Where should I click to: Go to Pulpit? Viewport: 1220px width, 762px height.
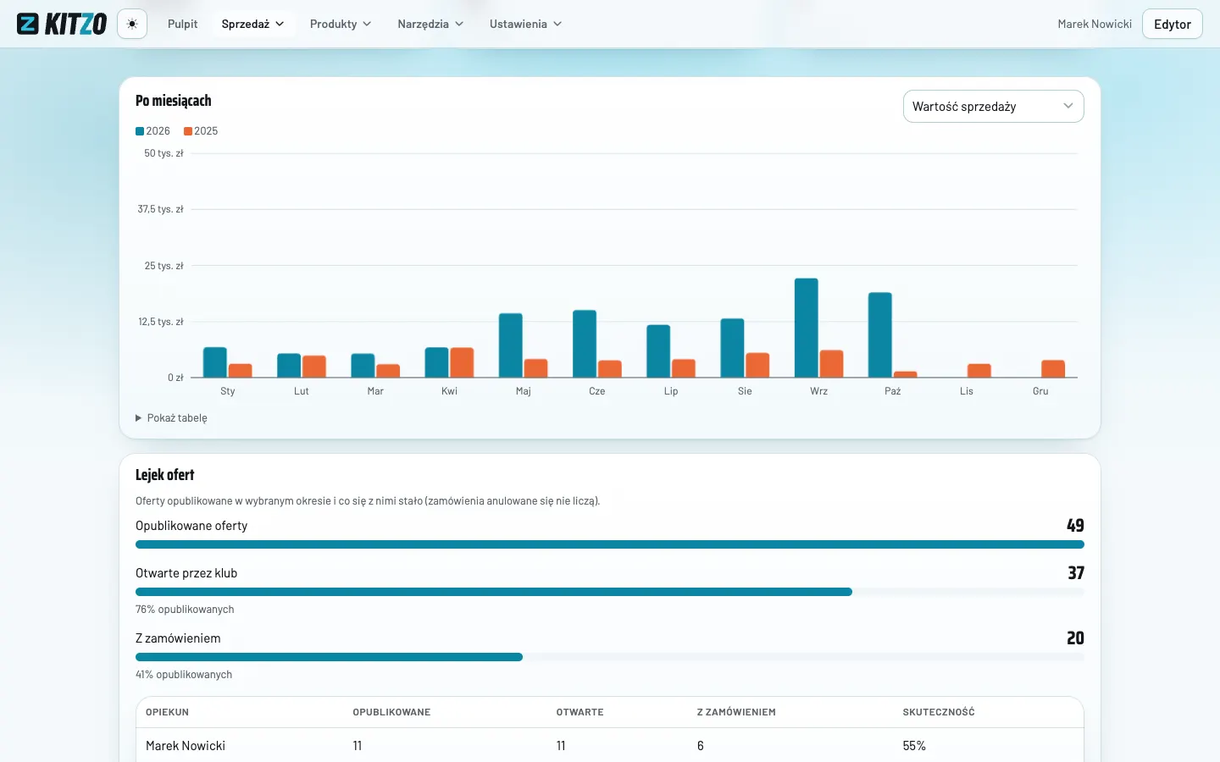[182, 24]
